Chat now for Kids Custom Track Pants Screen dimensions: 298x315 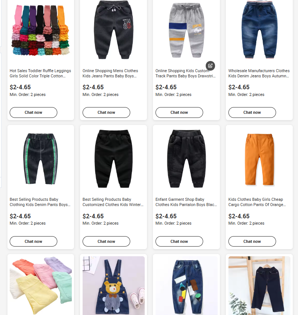point(179,112)
